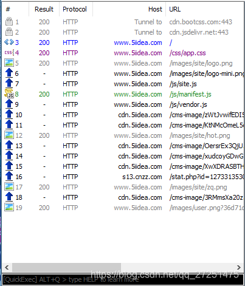Select the /images/site/hot.png URL
The image size is (245, 286).
click(199, 135)
